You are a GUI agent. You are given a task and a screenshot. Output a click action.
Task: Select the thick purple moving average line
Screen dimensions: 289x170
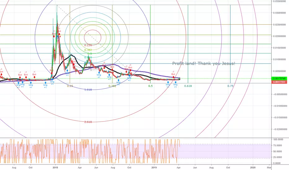pyautogui.click(x=114, y=65)
